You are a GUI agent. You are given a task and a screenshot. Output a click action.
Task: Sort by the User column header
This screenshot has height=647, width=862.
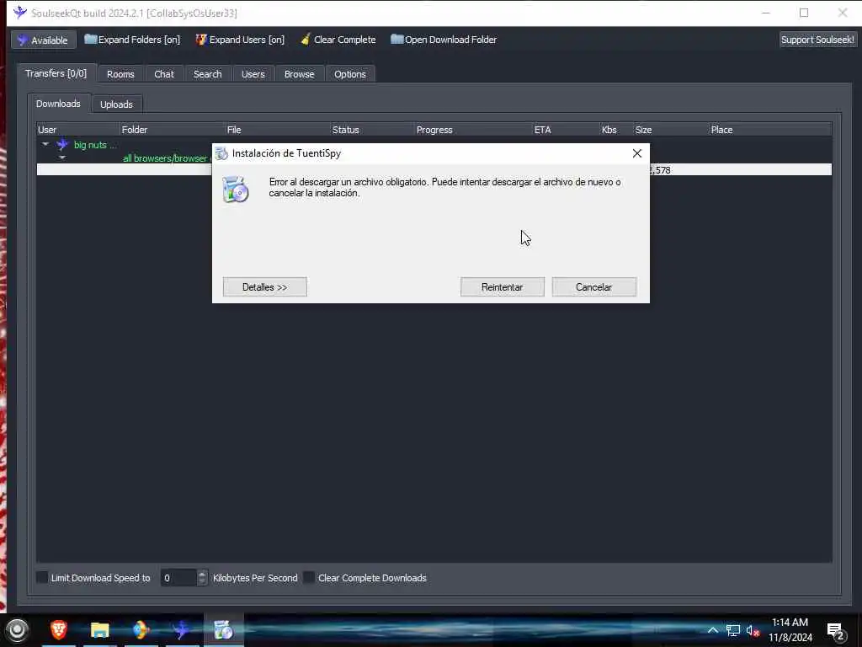(x=78, y=130)
